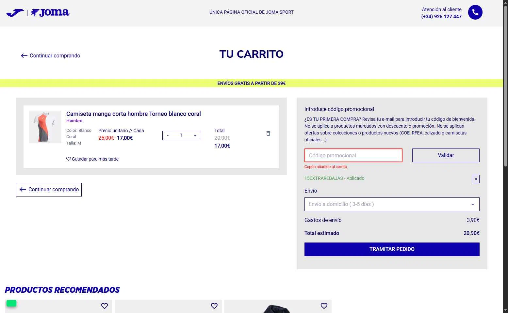
Task: Favorite the third recommended product
Action: pyautogui.click(x=324, y=306)
